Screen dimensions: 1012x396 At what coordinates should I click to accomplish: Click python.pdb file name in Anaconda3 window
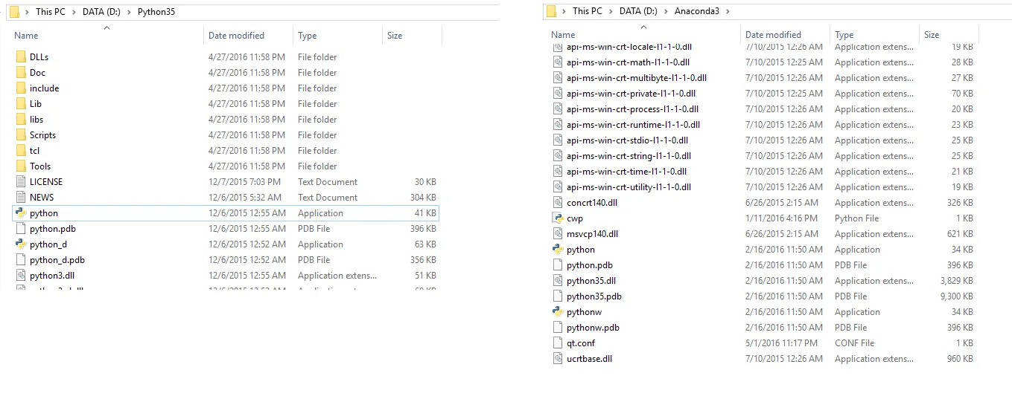click(x=590, y=265)
